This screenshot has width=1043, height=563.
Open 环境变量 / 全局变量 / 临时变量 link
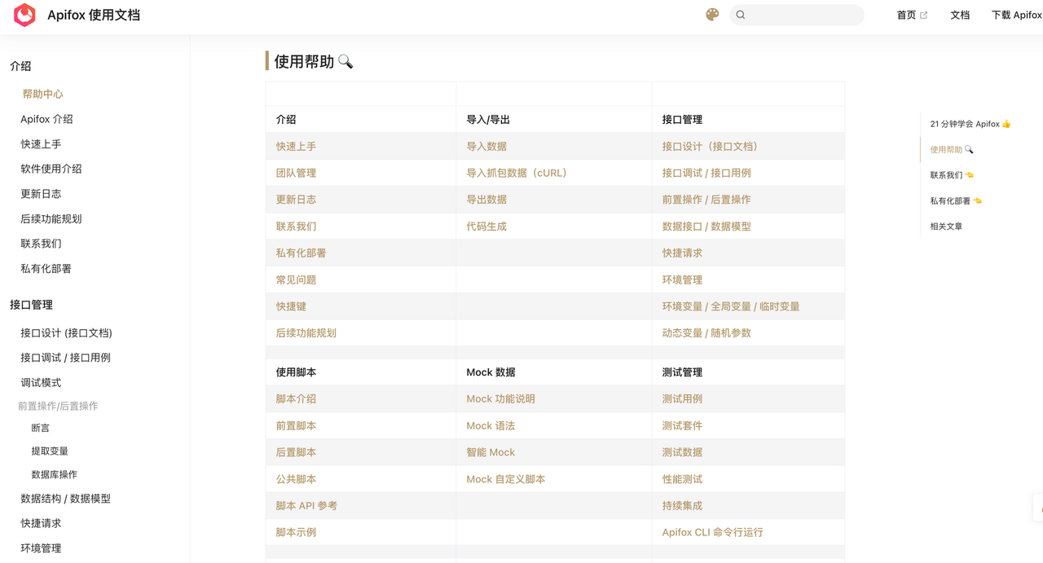tap(730, 306)
